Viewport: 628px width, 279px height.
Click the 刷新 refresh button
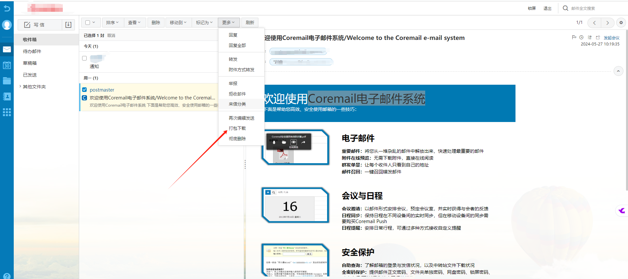tap(250, 23)
